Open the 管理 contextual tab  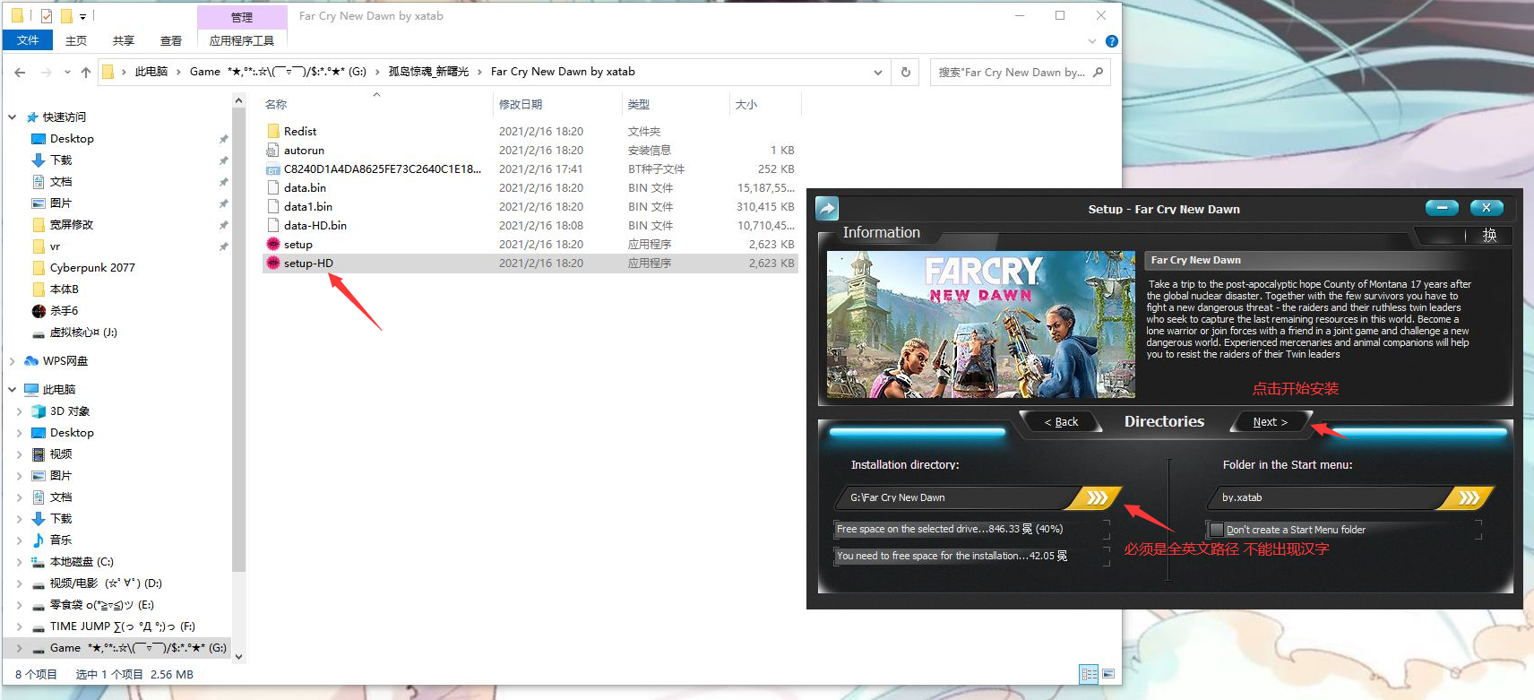coord(242,17)
